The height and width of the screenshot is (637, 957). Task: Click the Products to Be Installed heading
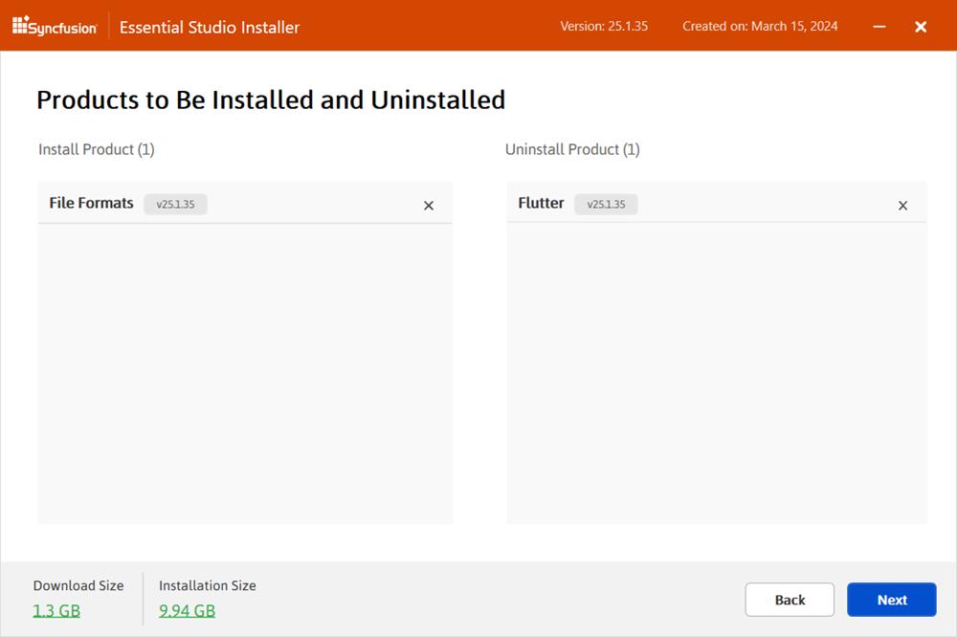[x=270, y=99]
